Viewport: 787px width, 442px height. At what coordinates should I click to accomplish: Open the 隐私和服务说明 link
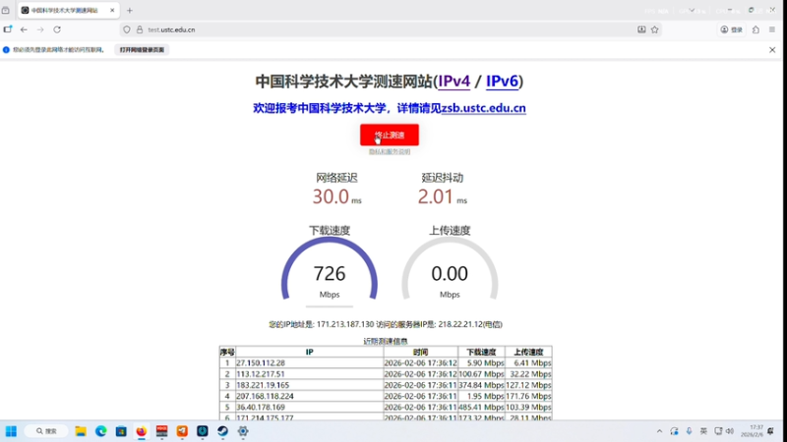click(390, 152)
